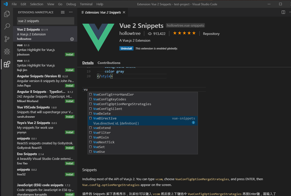This screenshot has width=291, height=196.
Task: Click the five-star rating
Action: (184, 33)
